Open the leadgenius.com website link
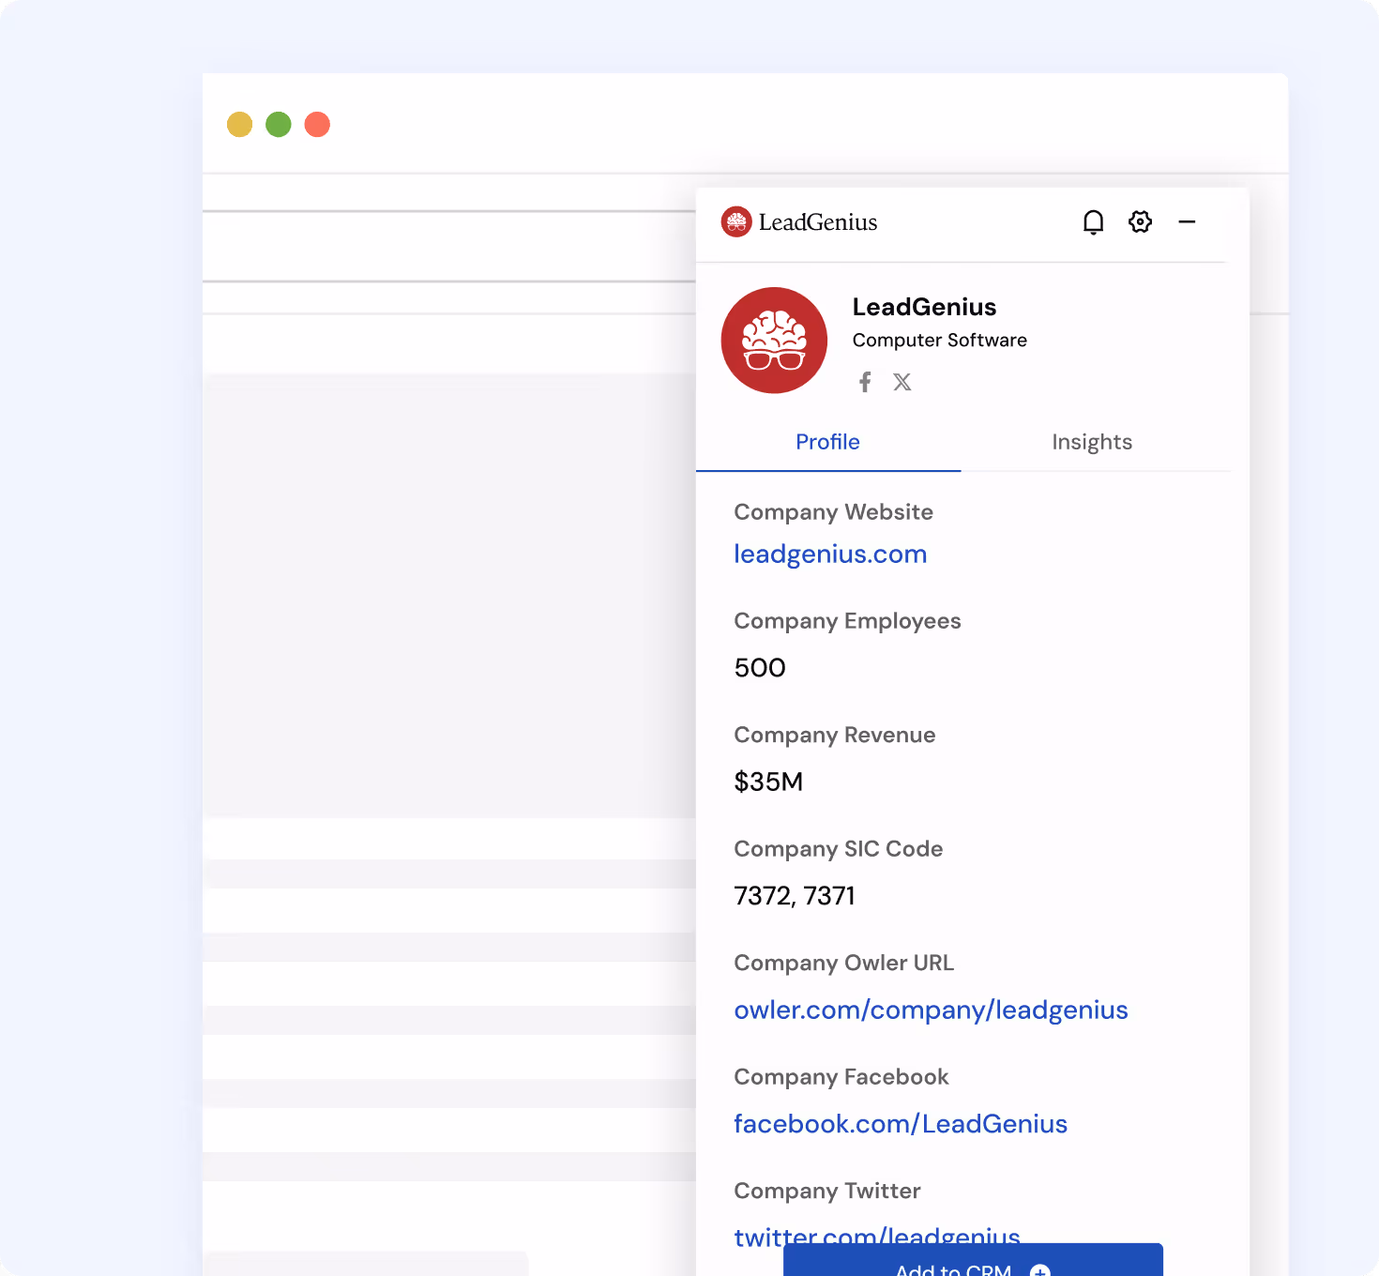The width and height of the screenshot is (1379, 1276). tap(830, 554)
